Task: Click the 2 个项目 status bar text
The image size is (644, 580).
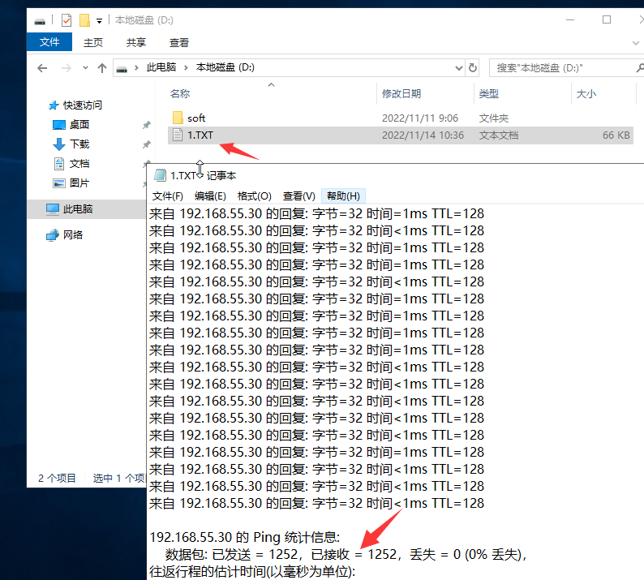Action: point(57,478)
